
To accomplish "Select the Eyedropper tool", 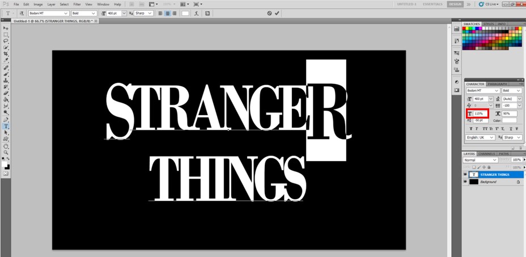I will point(6,60).
